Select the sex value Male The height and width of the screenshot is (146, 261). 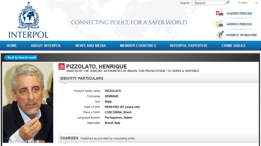point(108,102)
